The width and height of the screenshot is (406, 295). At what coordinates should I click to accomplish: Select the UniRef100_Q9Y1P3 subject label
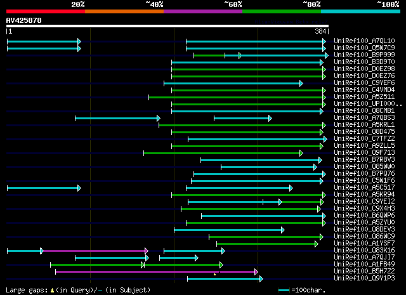(x=364, y=278)
